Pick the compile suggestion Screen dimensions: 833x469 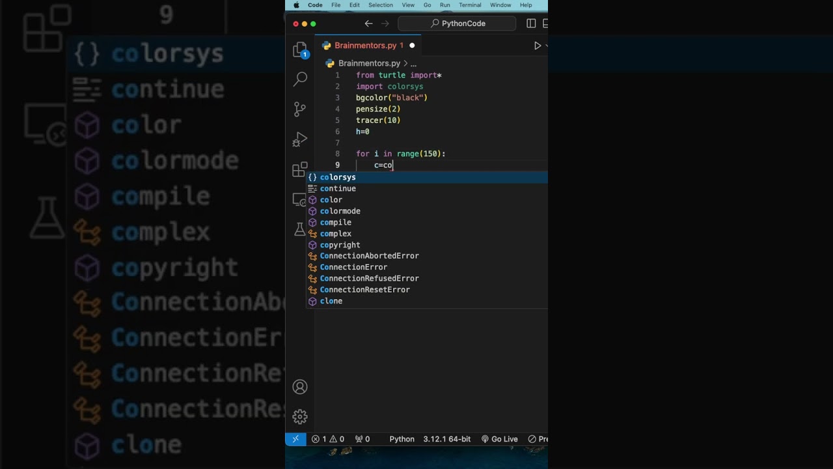coord(427,222)
